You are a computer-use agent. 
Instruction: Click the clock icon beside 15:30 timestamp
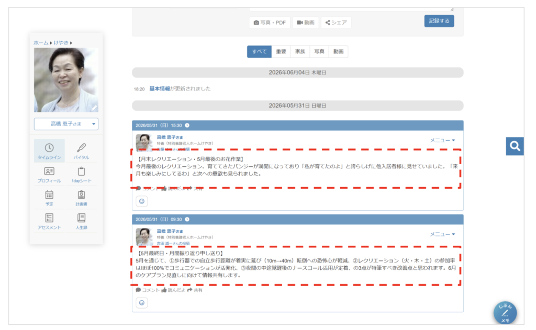[x=187, y=126]
